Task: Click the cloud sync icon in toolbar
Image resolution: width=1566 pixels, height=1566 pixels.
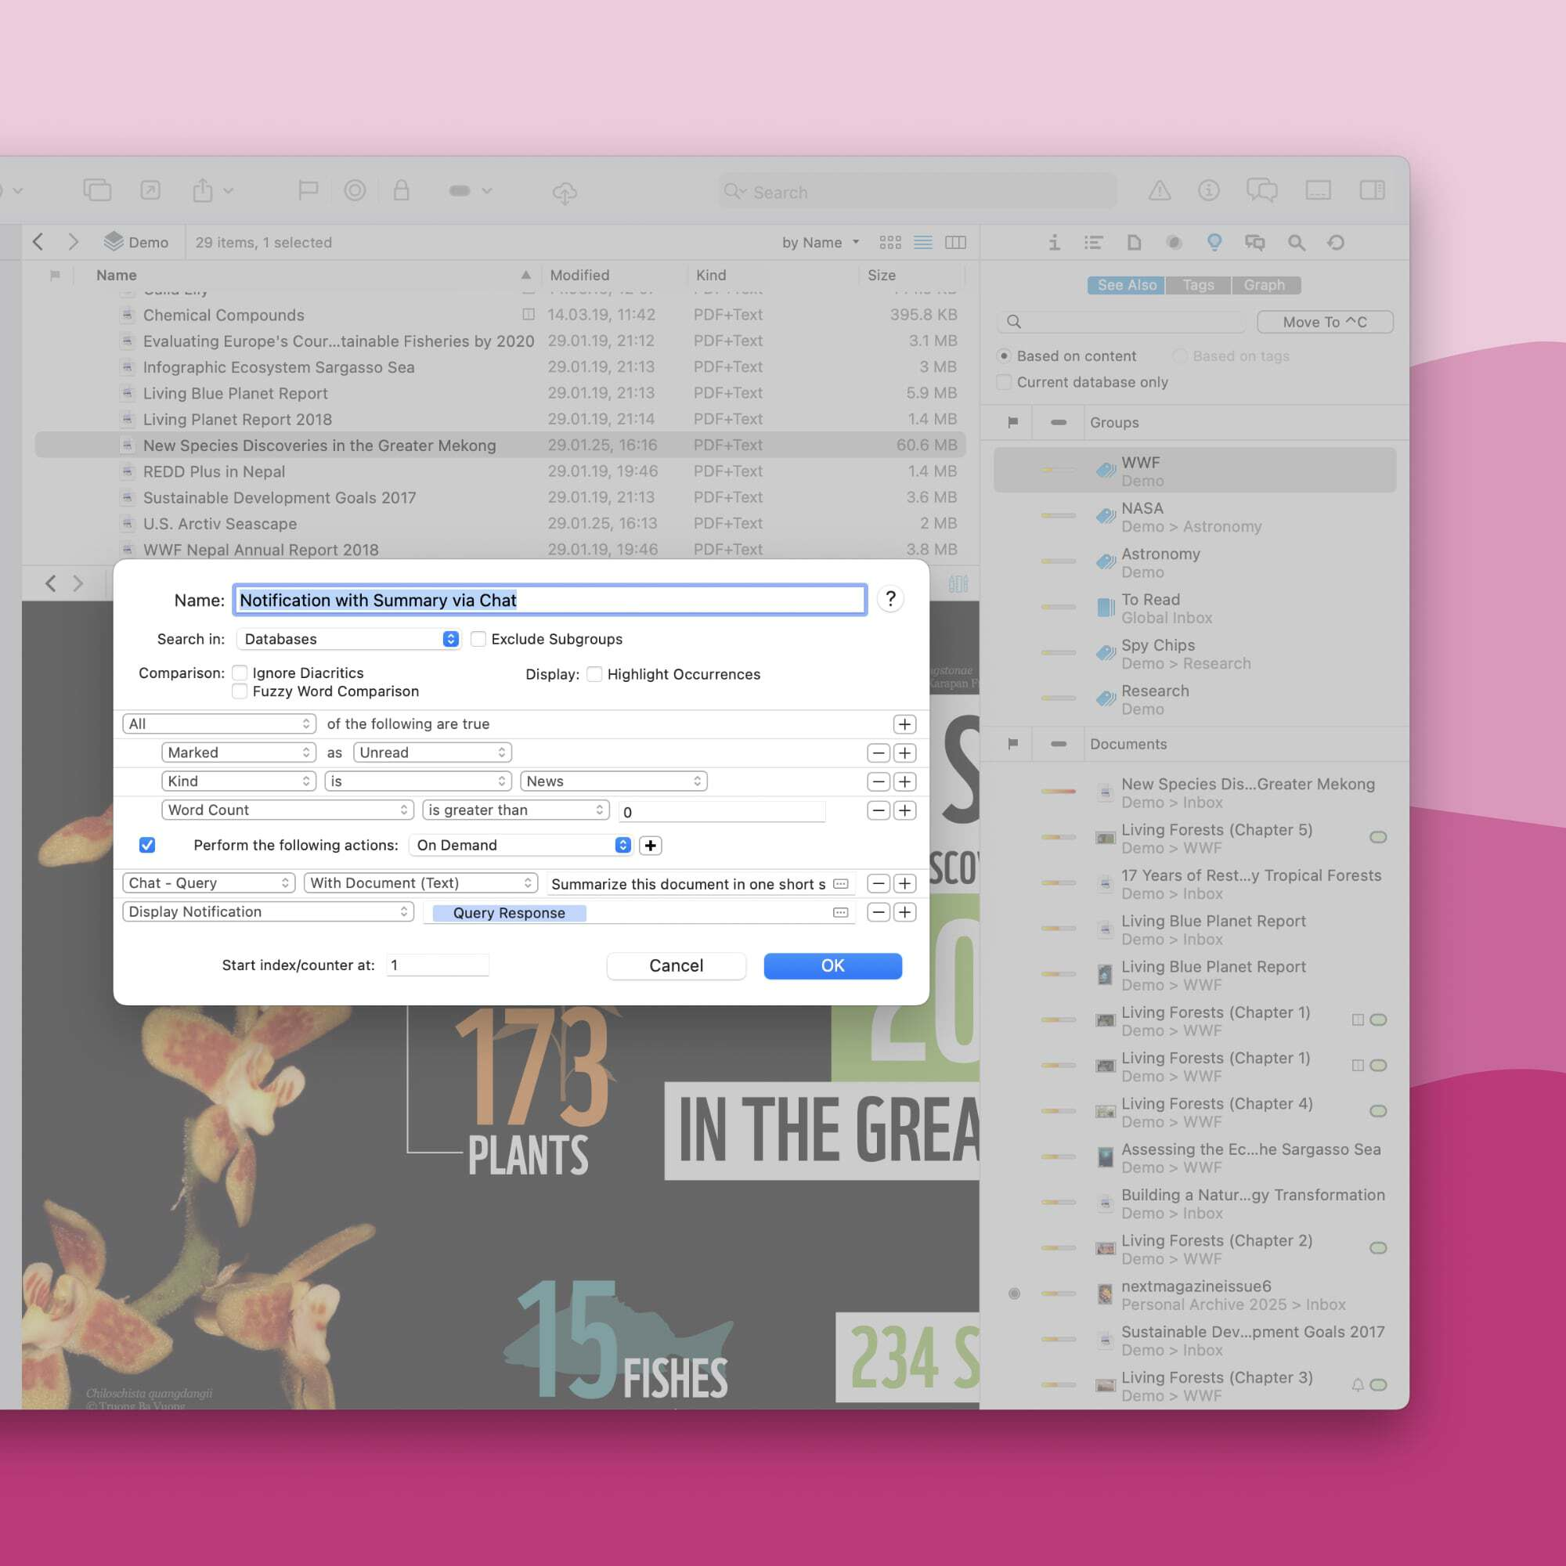Action: (x=565, y=192)
